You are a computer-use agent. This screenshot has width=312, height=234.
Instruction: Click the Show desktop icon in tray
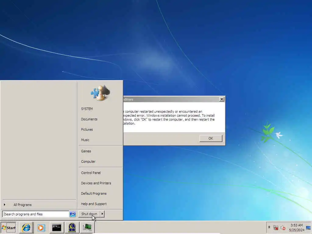coord(308,228)
